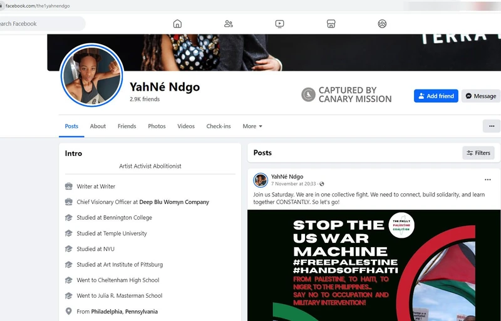
Task: Click the Search Facebook field
Action: [x=41, y=24]
